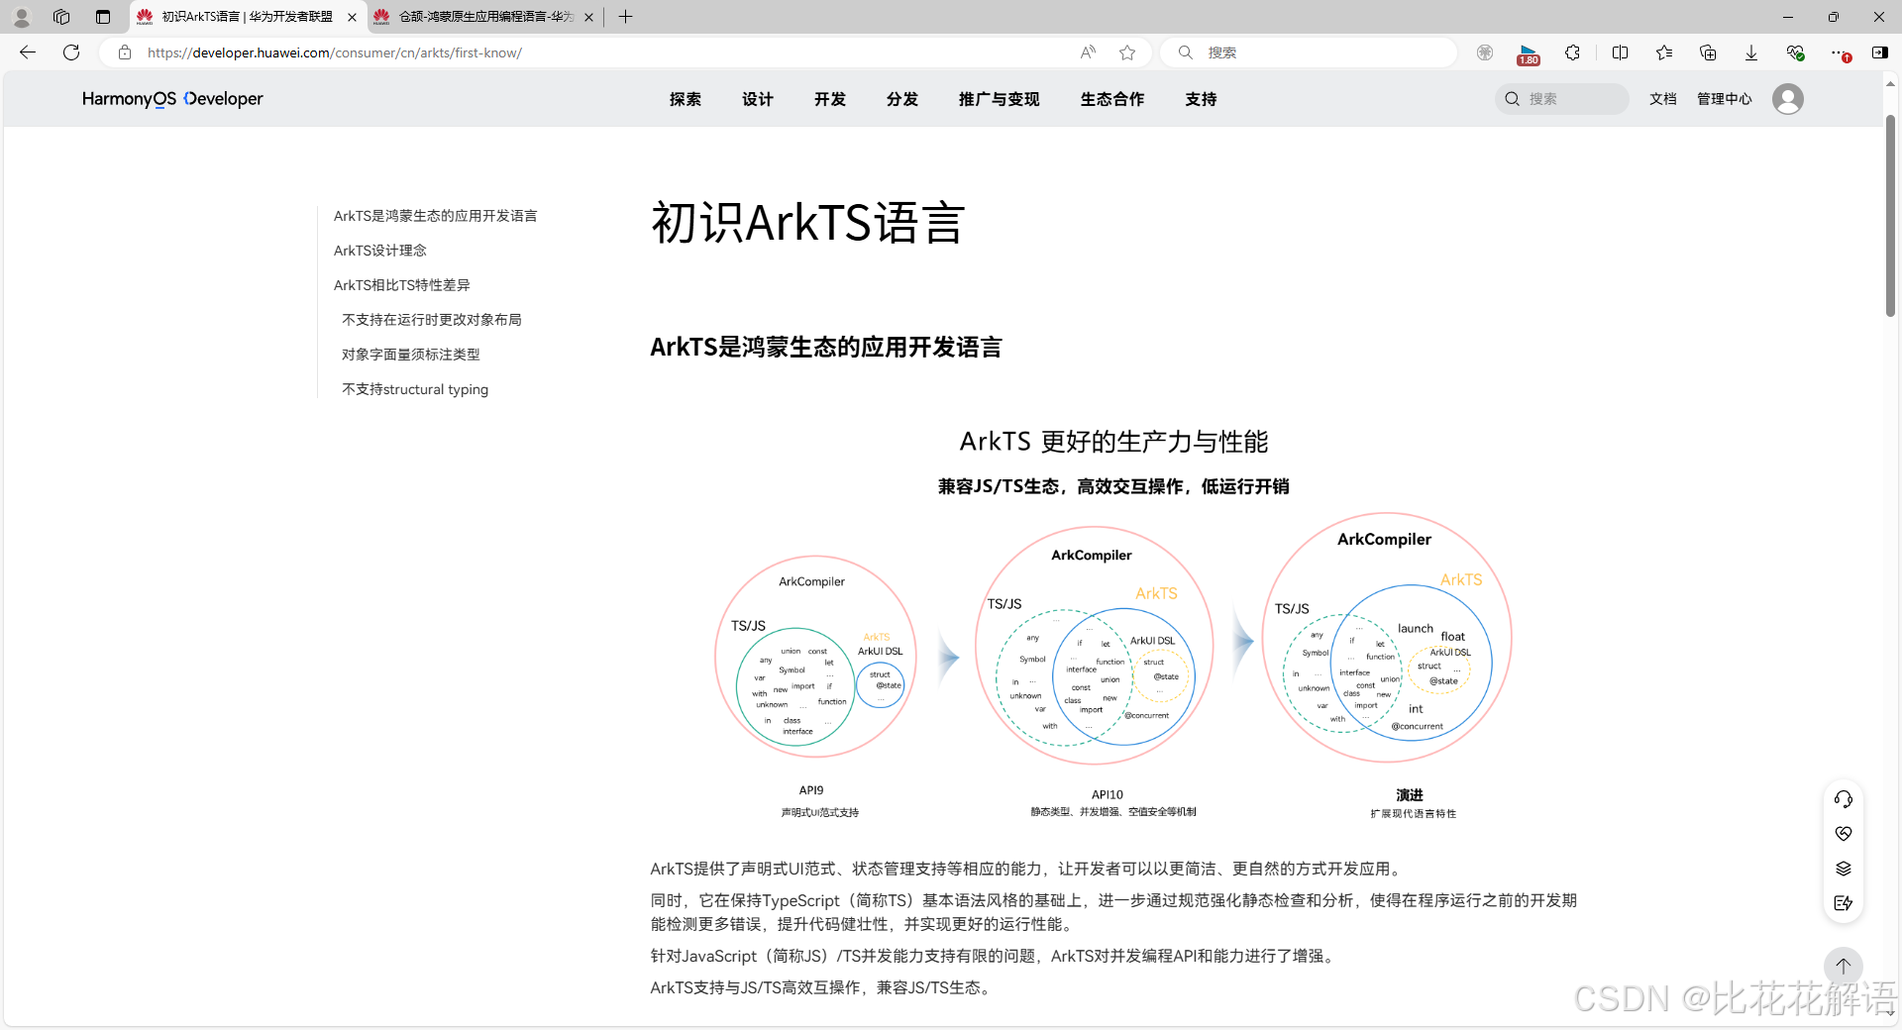The width and height of the screenshot is (1902, 1030).
Task: Jump to 对象字面量须标注类型 section
Action: [411, 355]
